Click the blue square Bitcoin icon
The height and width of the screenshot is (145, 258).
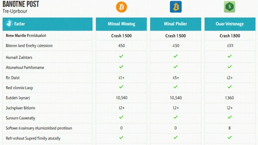click(176, 7)
